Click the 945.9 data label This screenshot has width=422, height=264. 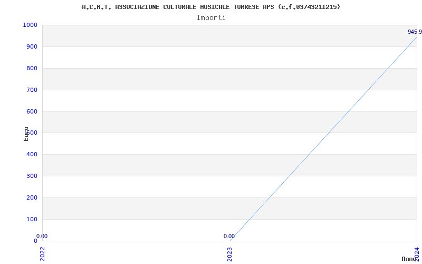tap(415, 32)
